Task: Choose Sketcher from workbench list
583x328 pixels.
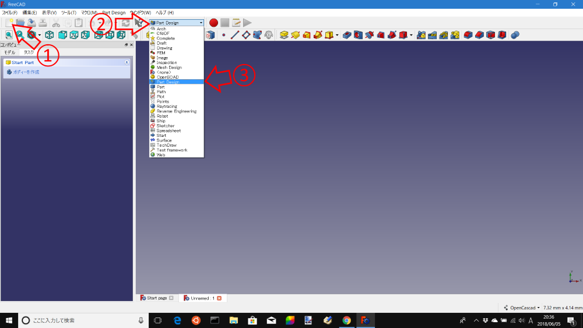Action: (x=177, y=126)
